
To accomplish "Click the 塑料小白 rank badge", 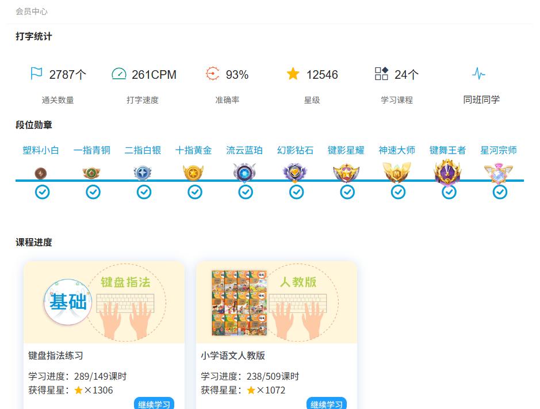I will pos(40,173).
